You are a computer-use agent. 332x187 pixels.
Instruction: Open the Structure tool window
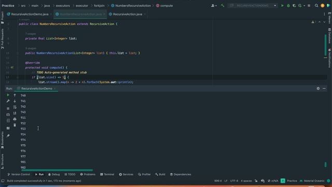[2, 162]
